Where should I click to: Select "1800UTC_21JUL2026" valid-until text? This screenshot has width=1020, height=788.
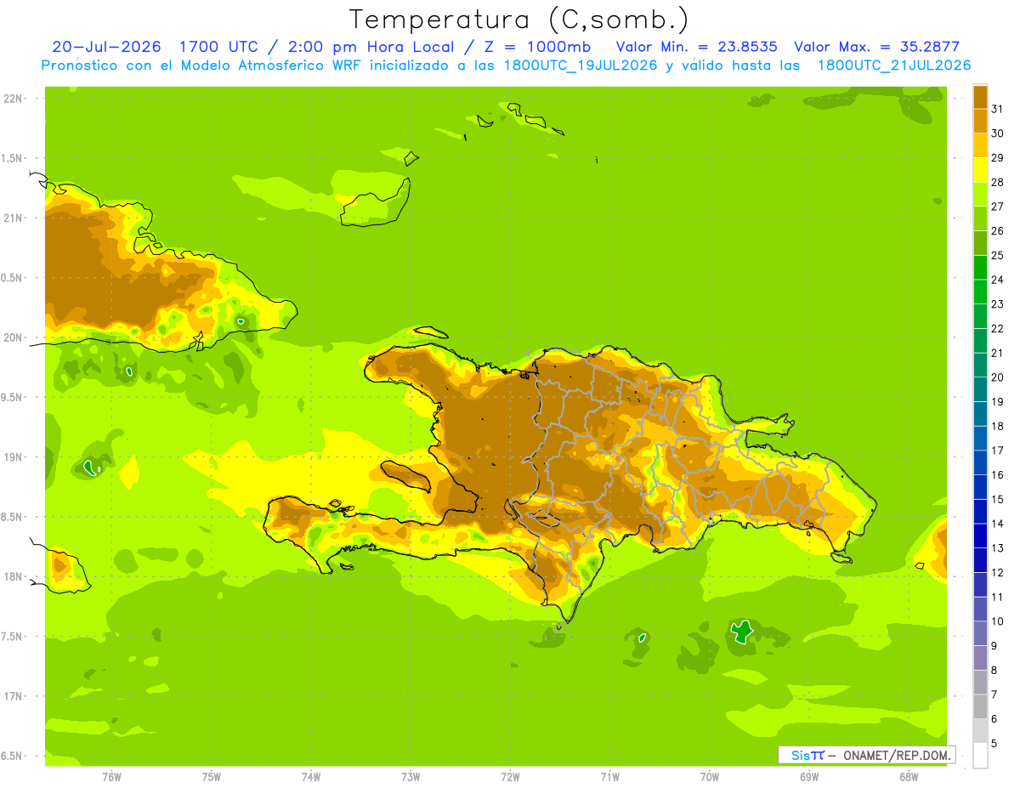(894, 65)
